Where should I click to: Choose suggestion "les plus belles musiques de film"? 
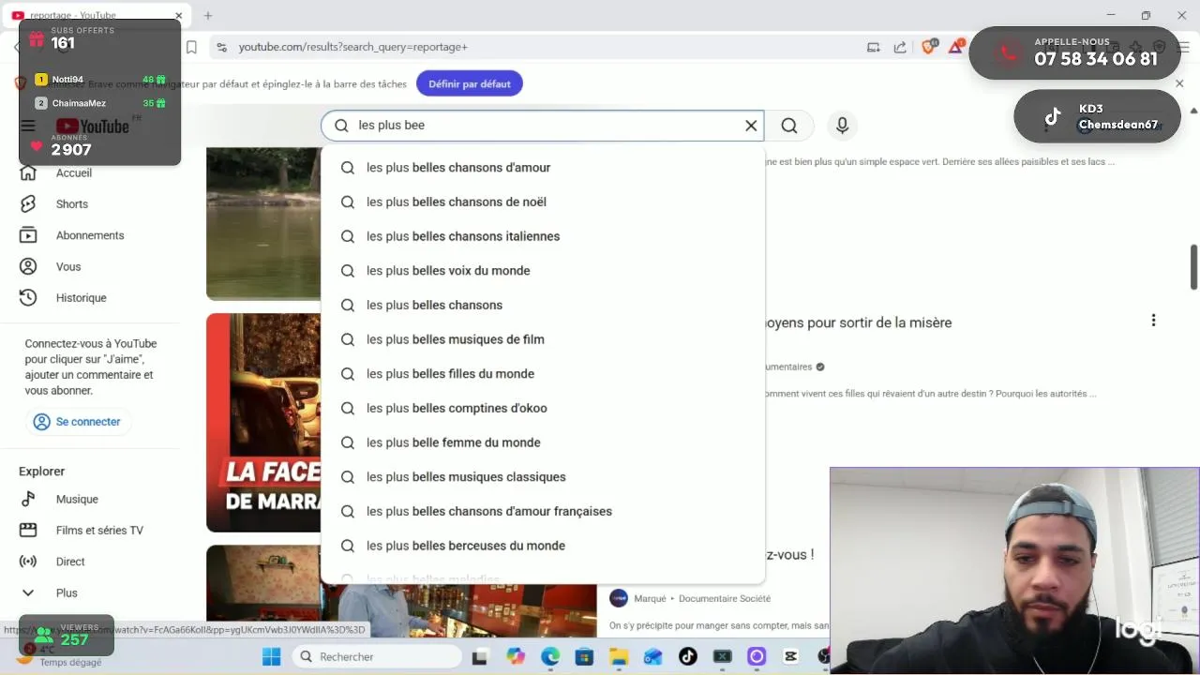(x=543, y=339)
